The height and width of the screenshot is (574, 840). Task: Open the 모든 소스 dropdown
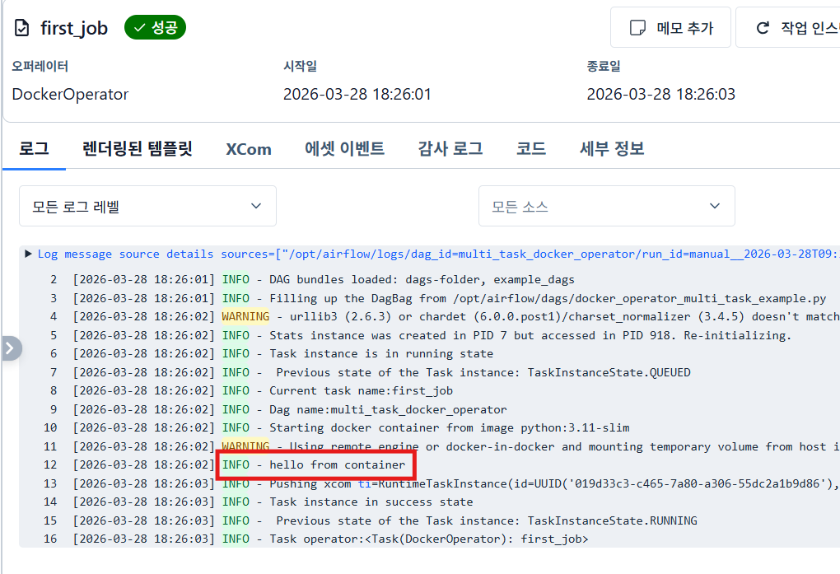tap(606, 206)
